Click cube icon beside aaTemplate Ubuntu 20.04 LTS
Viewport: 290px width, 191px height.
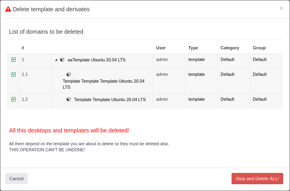[x=62, y=60]
